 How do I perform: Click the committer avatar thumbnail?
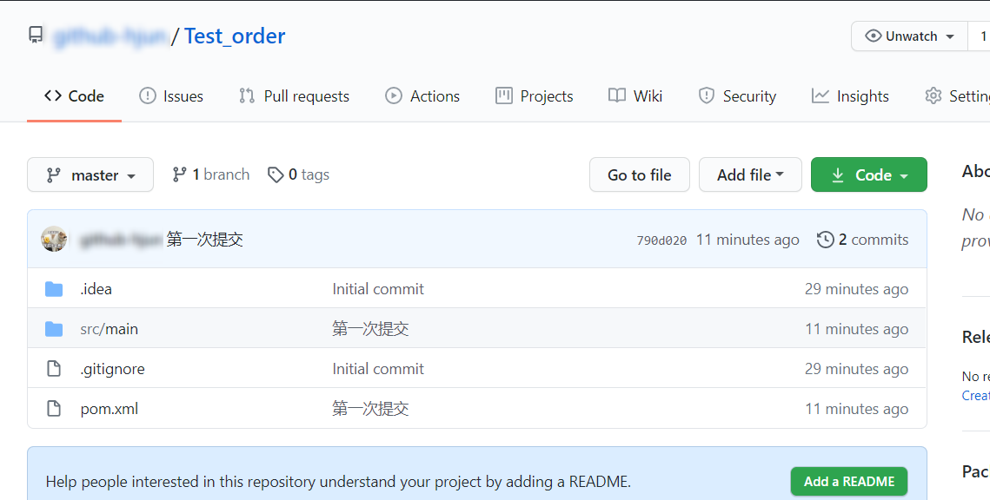pyautogui.click(x=54, y=240)
